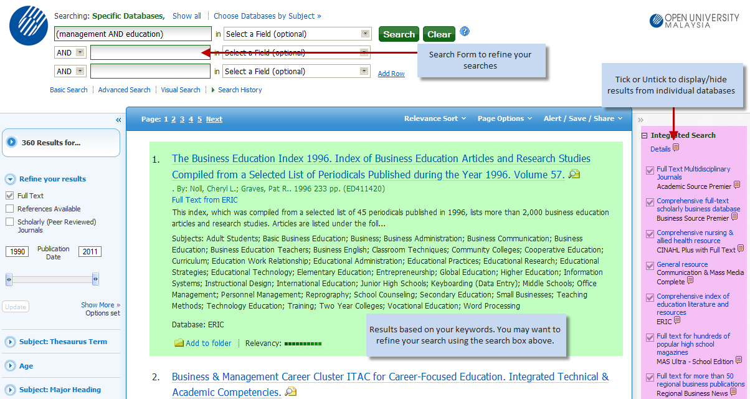Open first row Select a Field dropdown
This screenshot has width=750, height=399.
[x=297, y=34]
